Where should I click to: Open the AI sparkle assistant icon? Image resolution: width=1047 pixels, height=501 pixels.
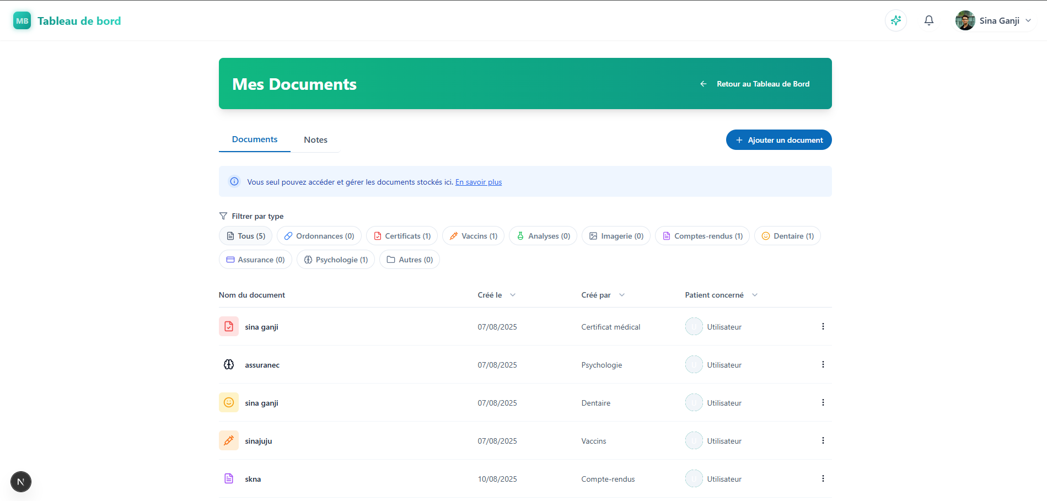pos(896,21)
